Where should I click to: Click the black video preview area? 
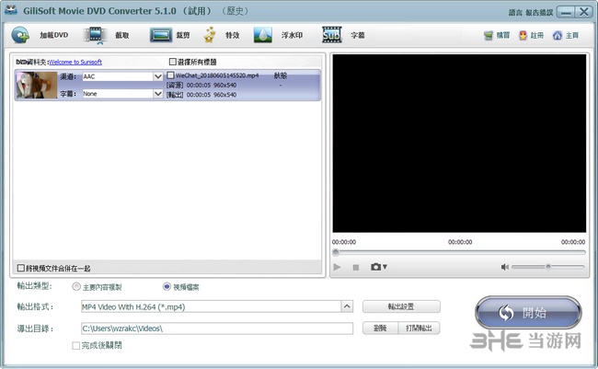coord(459,144)
